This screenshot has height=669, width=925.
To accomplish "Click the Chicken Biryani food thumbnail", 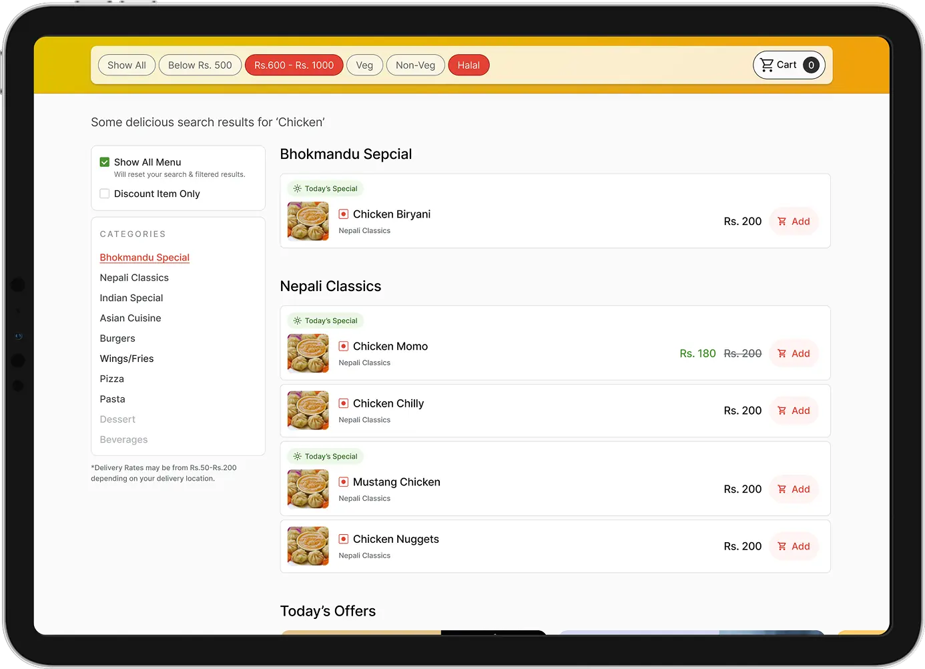I will 308,221.
